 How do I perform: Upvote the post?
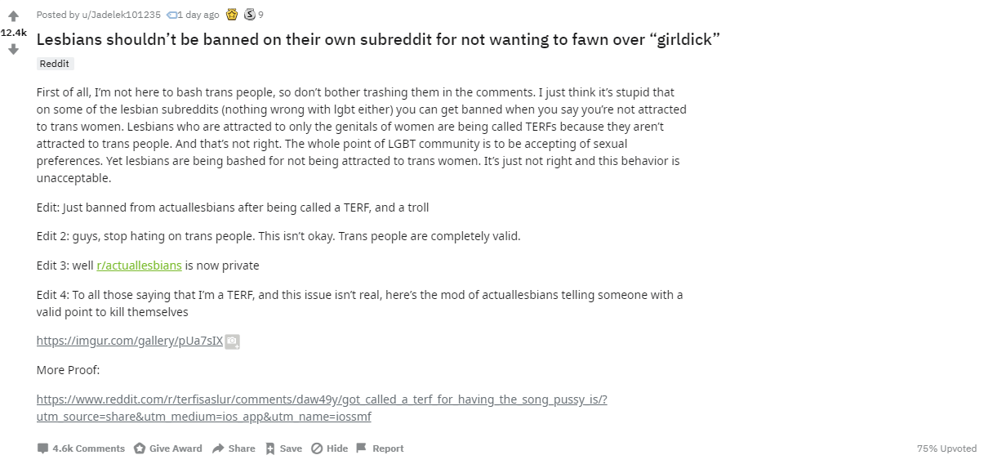[14, 15]
